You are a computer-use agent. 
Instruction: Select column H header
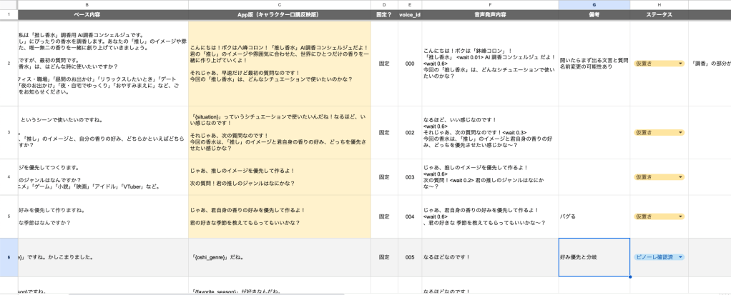(x=659, y=4)
